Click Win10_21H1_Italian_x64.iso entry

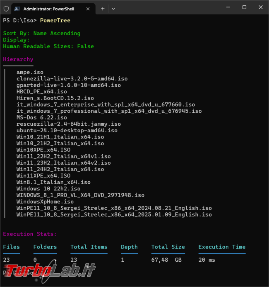tap(60, 137)
